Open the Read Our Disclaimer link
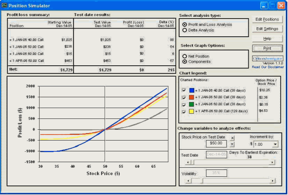This screenshot has height=195, width=288. tap(268, 67)
